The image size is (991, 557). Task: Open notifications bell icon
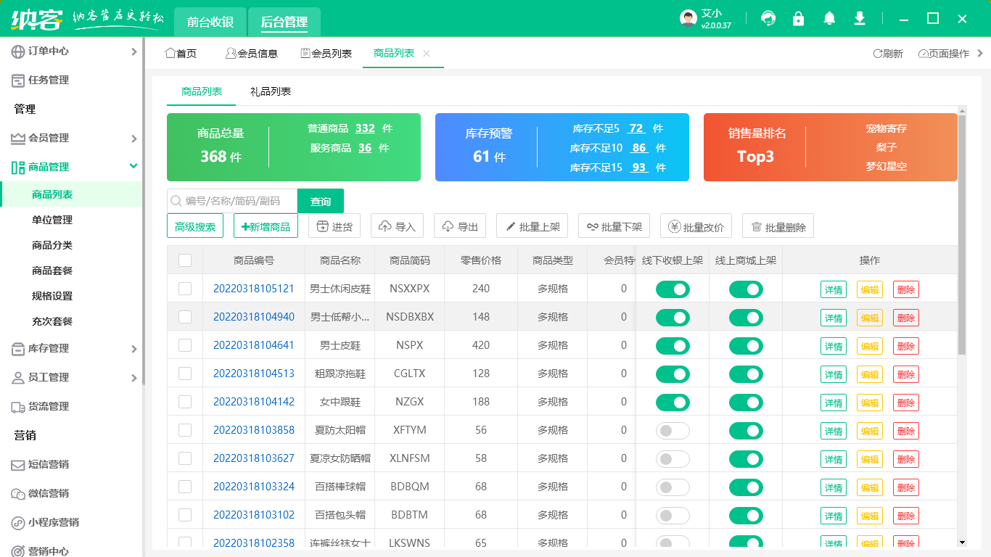pos(829,18)
